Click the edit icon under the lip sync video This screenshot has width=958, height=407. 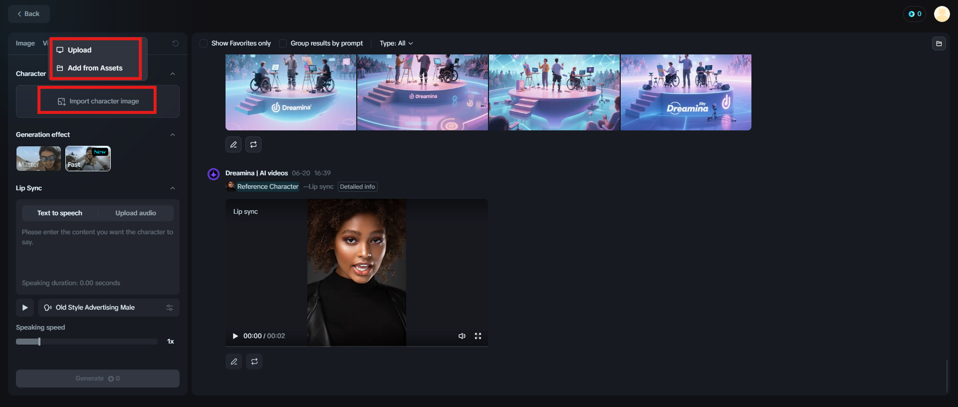pos(234,362)
